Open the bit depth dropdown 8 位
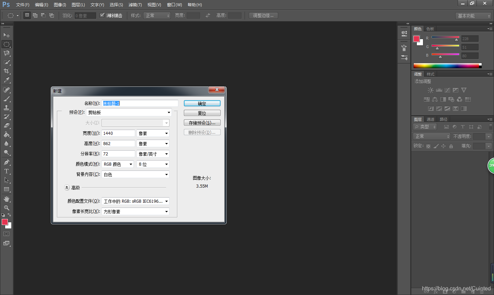This screenshot has width=494, height=295. point(153,164)
